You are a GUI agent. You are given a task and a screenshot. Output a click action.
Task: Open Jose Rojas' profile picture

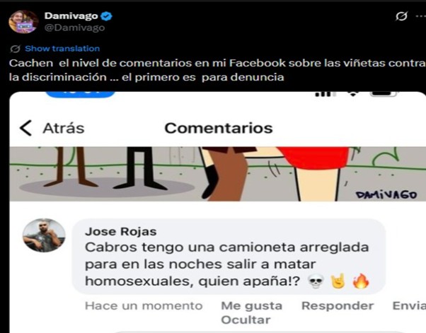[44, 235]
